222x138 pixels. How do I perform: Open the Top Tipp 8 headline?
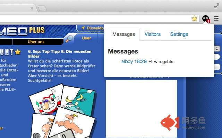(60, 54)
